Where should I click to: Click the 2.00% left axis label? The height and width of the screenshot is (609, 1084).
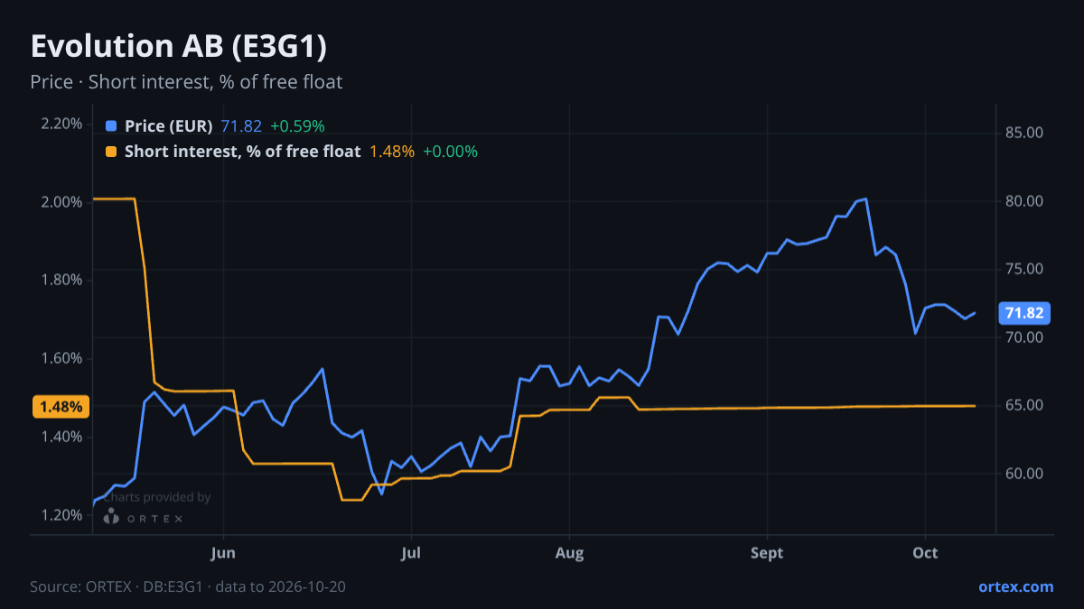pos(61,202)
